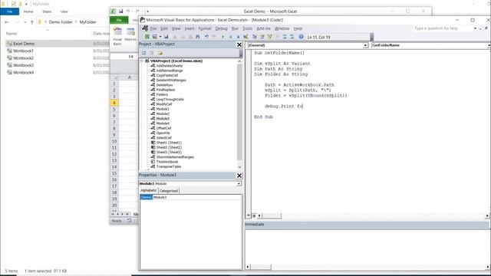
Task: Click Visual Basic button in Excel ribbon
Action: point(117,36)
